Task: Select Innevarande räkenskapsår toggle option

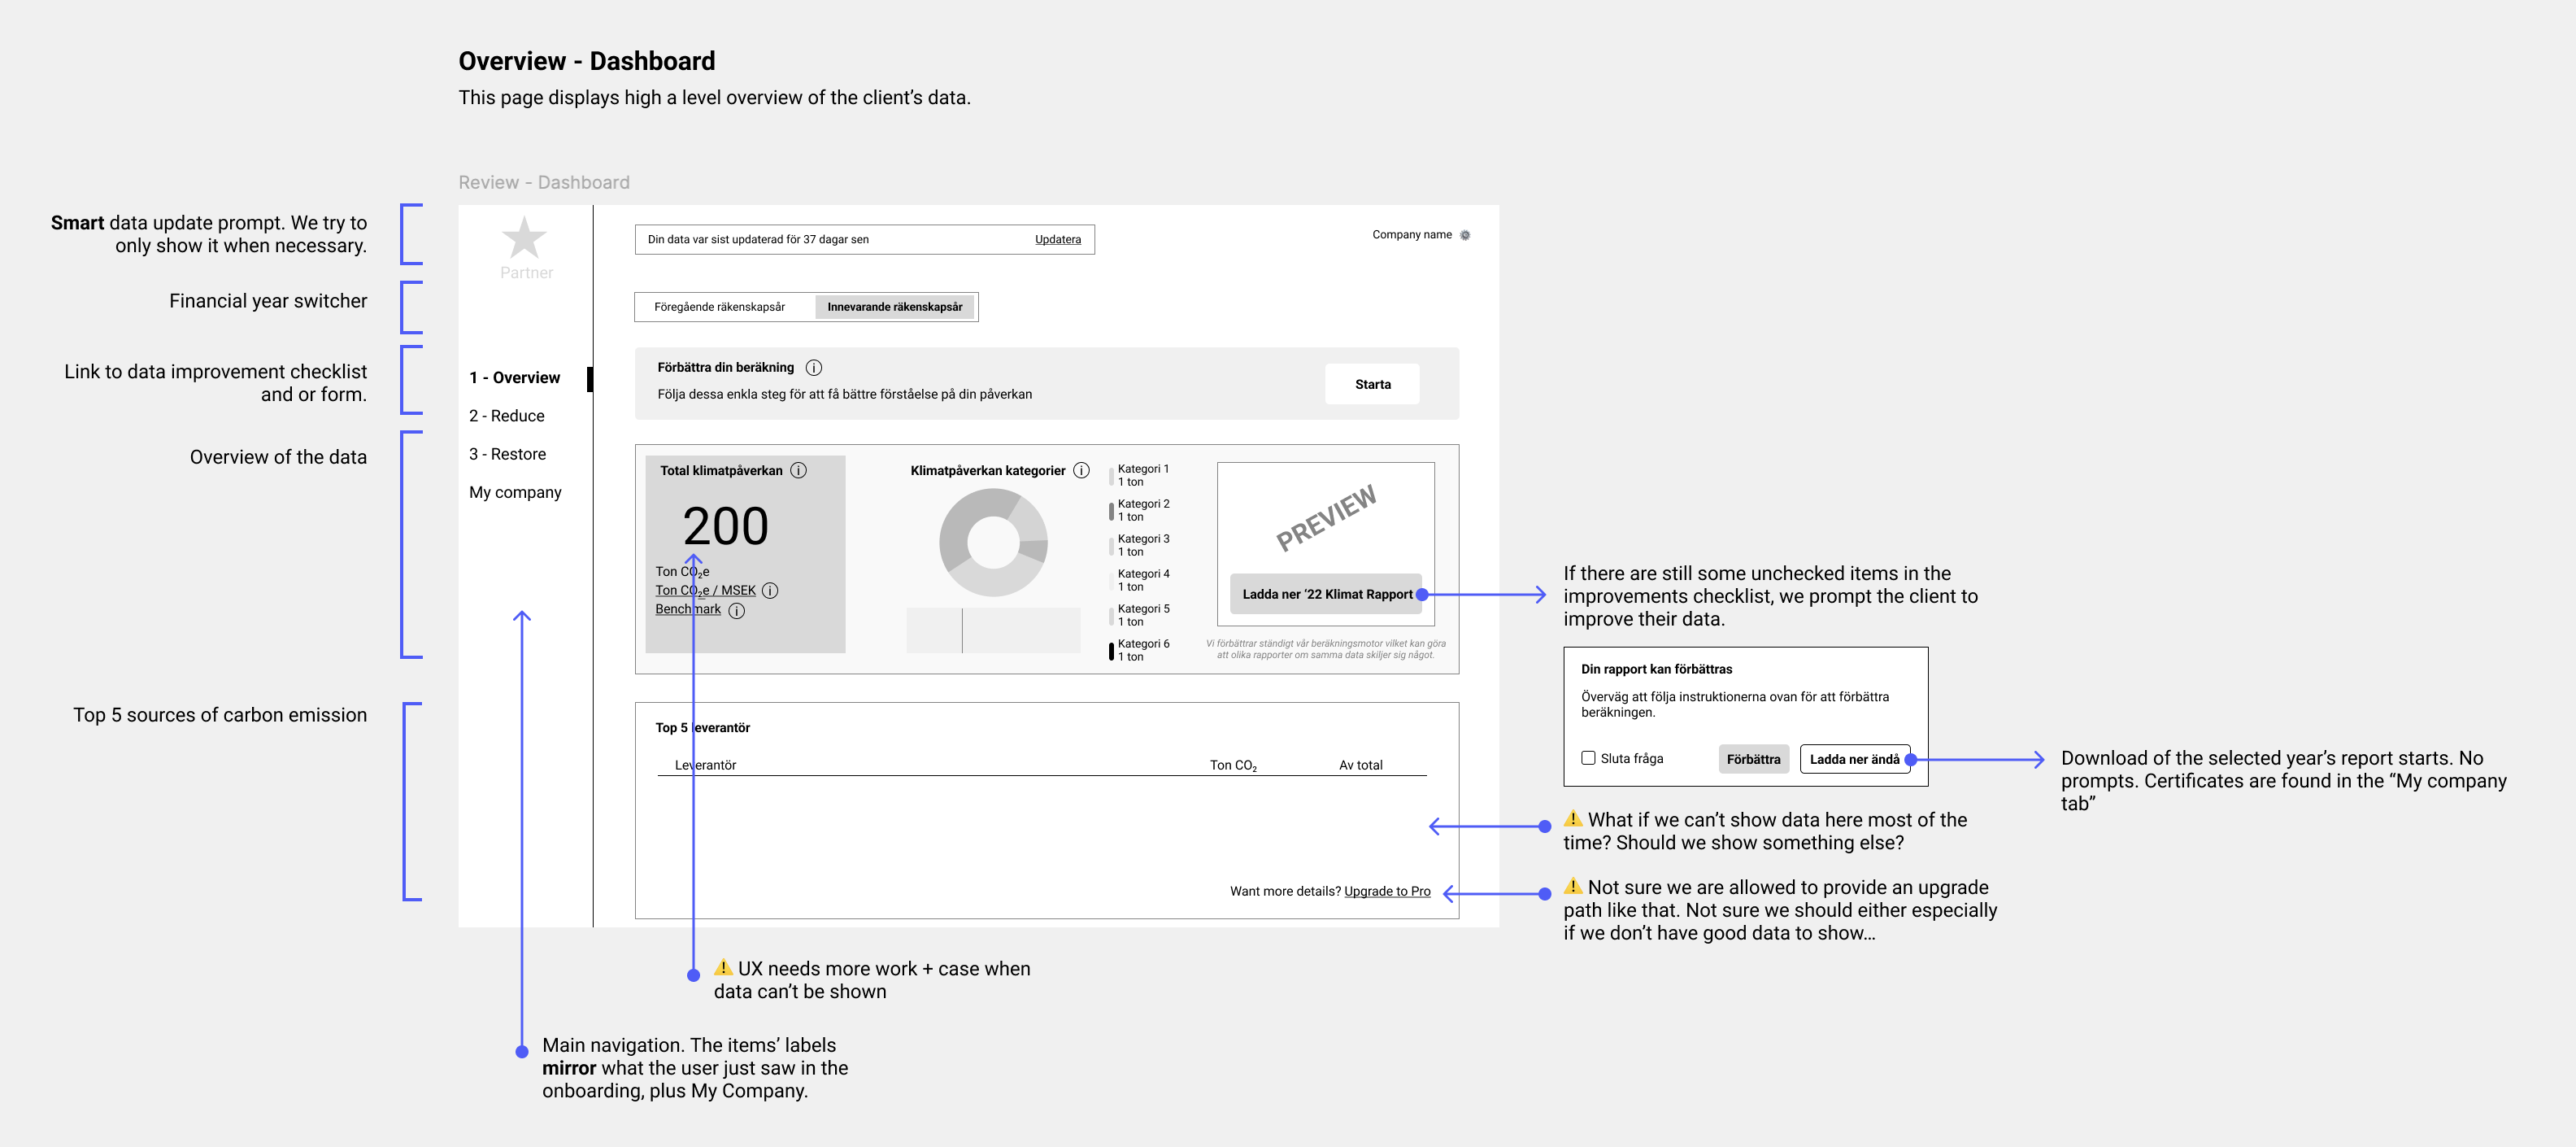Action: click(894, 307)
